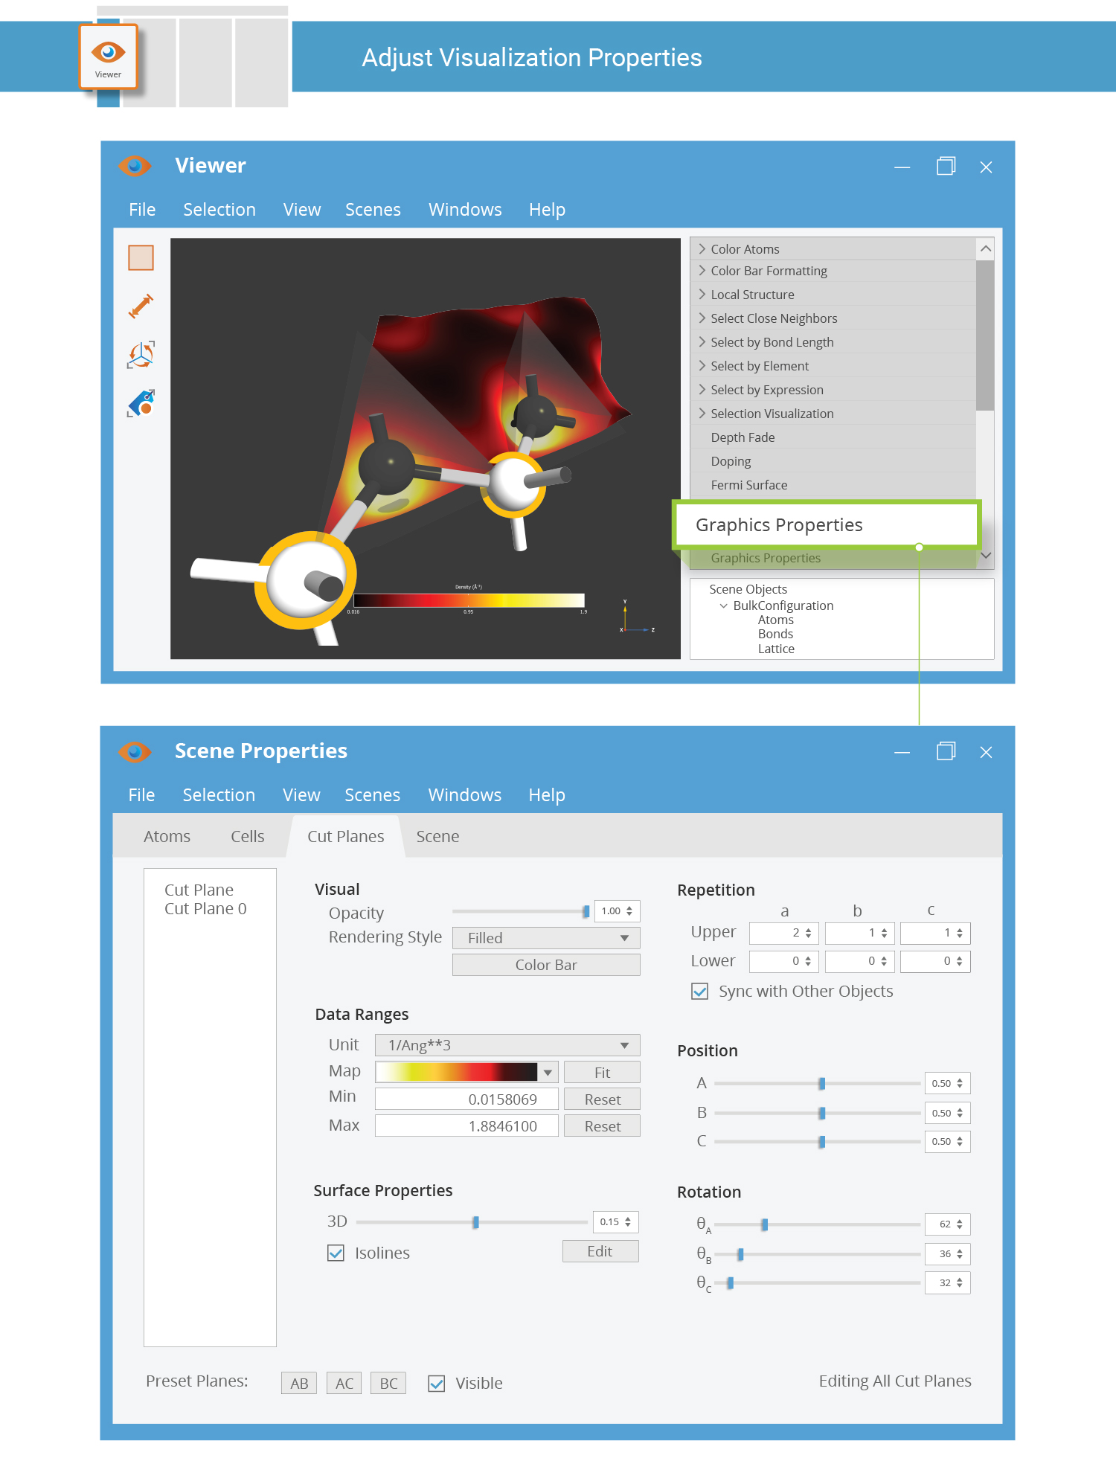Image resolution: width=1116 pixels, height=1458 pixels.
Task: Click the Viewer window eye logo
Action: click(135, 166)
